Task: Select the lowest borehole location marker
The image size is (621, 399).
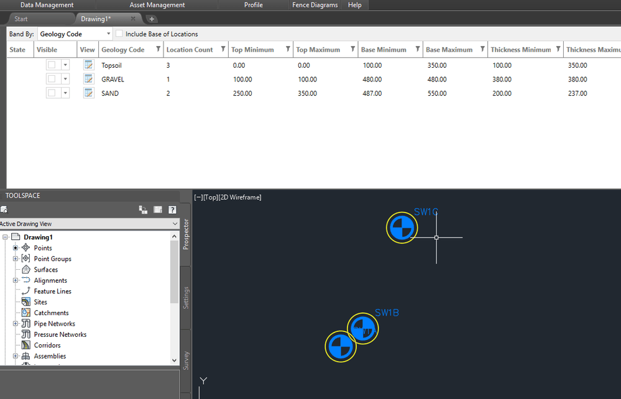Action: click(x=341, y=346)
